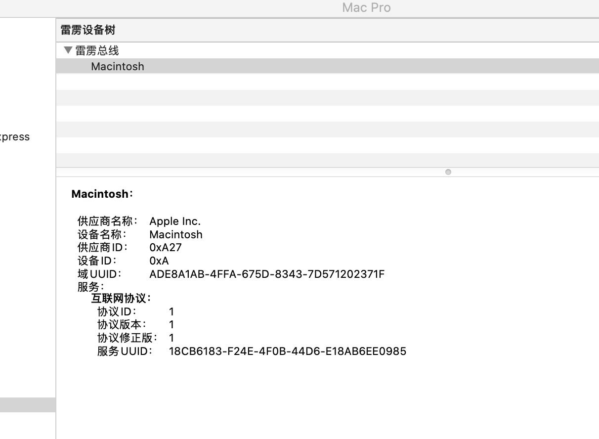Click the 设备 ID label

pyautogui.click(x=97, y=261)
